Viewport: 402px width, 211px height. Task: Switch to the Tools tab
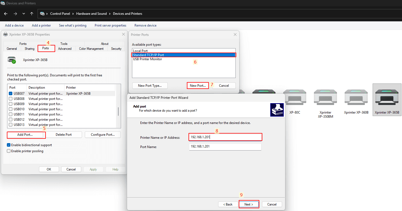[x=64, y=44]
